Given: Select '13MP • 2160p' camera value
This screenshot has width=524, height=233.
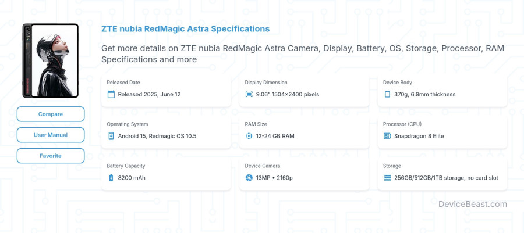Looking at the screenshot, I should pyautogui.click(x=274, y=178).
